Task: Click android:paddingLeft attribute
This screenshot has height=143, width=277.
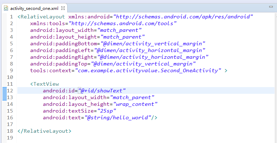Action: pos(60,50)
